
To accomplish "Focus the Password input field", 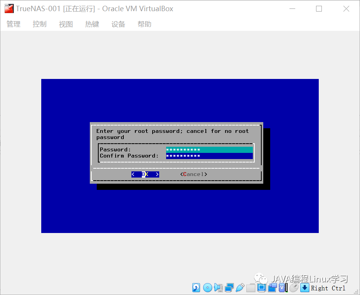I will [209, 150].
